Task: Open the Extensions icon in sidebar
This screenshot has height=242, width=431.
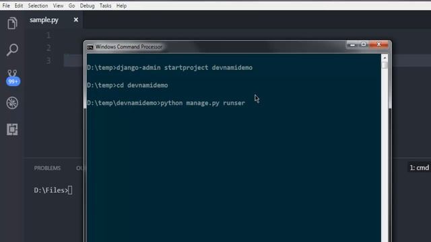Action: click(x=12, y=129)
